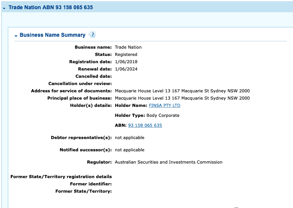Open the ABN 93 158 065 635 link
The image size is (293, 208).
pos(145,125)
